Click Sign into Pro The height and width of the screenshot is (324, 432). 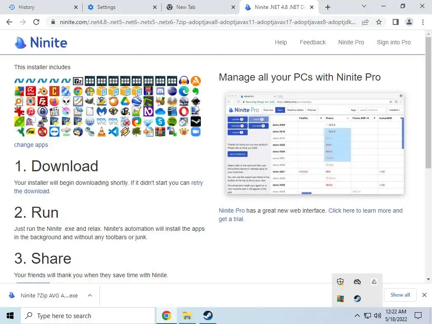pyautogui.click(x=394, y=42)
